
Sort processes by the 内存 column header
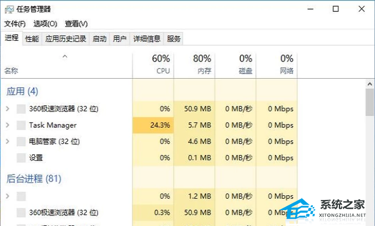pos(195,64)
